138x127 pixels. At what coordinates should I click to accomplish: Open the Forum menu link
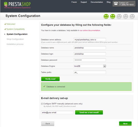pos(74,2)
